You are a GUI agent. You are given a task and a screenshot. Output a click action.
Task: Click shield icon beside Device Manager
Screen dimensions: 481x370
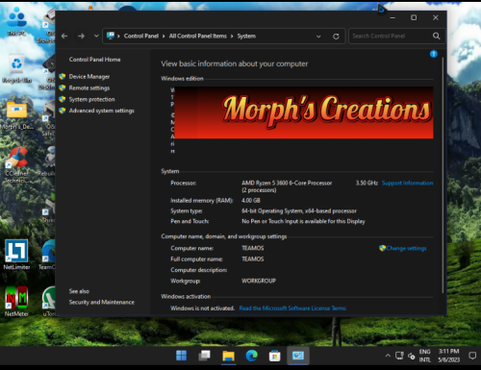pos(63,77)
